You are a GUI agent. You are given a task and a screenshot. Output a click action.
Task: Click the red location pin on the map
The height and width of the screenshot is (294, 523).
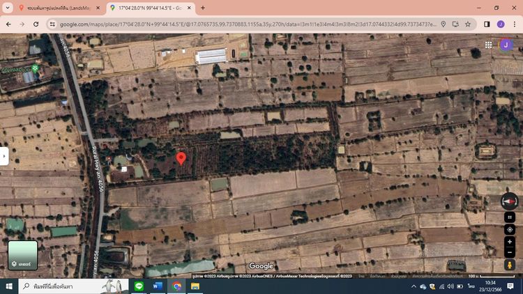(181, 158)
